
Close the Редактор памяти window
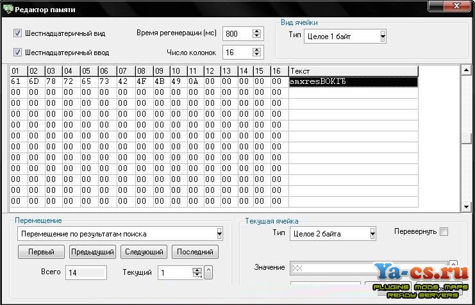click(457, 6)
